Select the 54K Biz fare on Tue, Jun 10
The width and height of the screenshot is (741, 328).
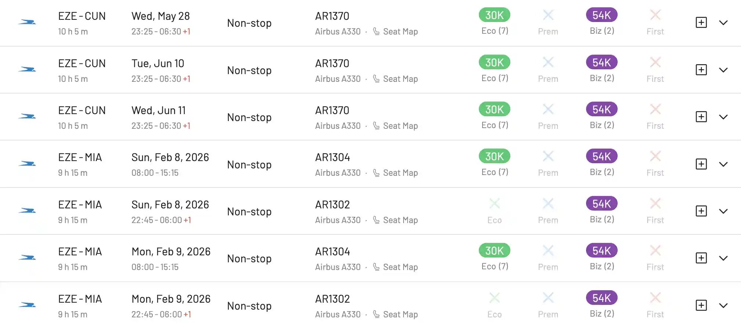pos(602,62)
